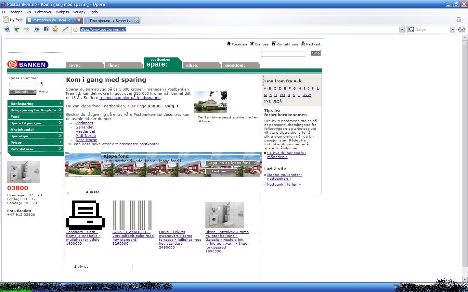Click the Ny fane new tab button

(x=13, y=20)
